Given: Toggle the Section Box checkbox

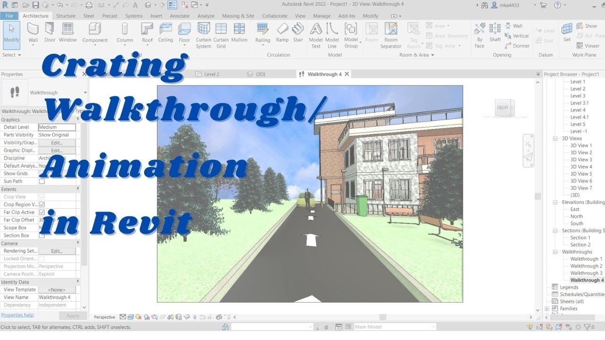Looking at the screenshot, I should (42, 235).
